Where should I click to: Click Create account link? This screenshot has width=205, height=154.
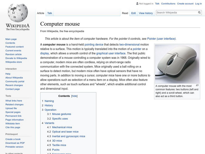[x=185, y=4]
